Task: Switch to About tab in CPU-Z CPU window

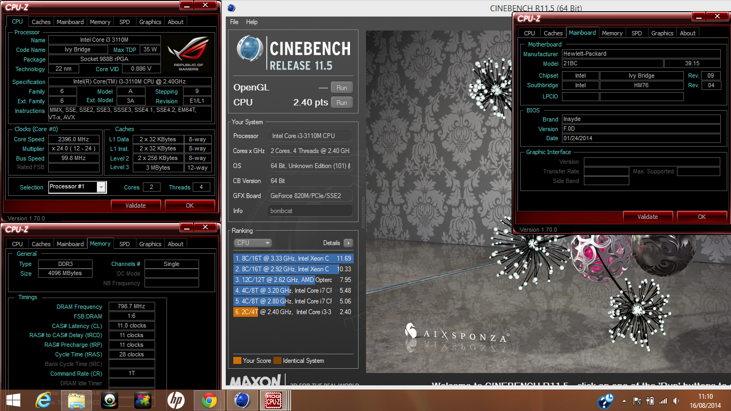Action: click(176, 22)
